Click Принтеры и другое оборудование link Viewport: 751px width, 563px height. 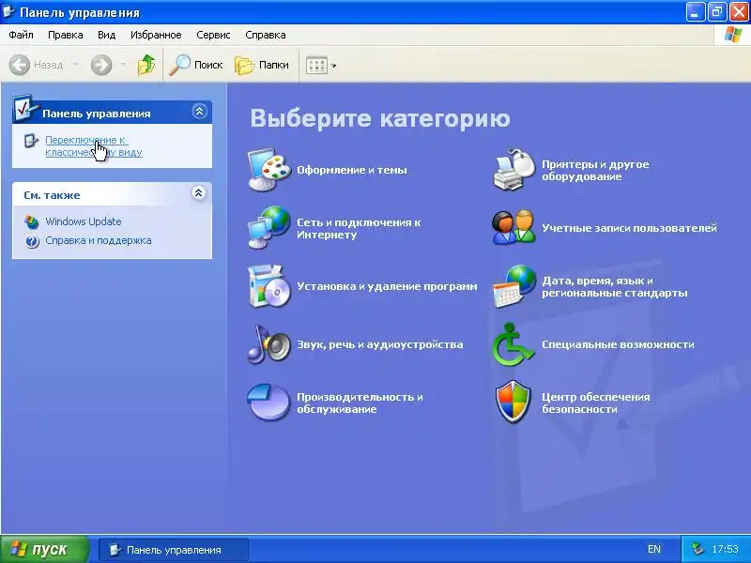click(595, 170)
